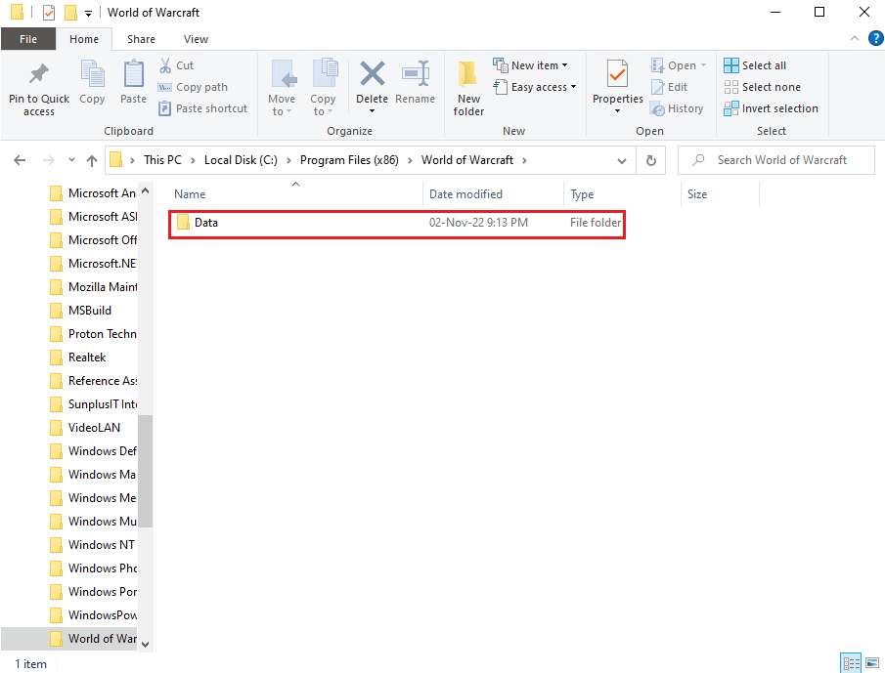Select Mozilla Maintenance folder in sidebar
885x673 pixels.
[x=93, y=287]
